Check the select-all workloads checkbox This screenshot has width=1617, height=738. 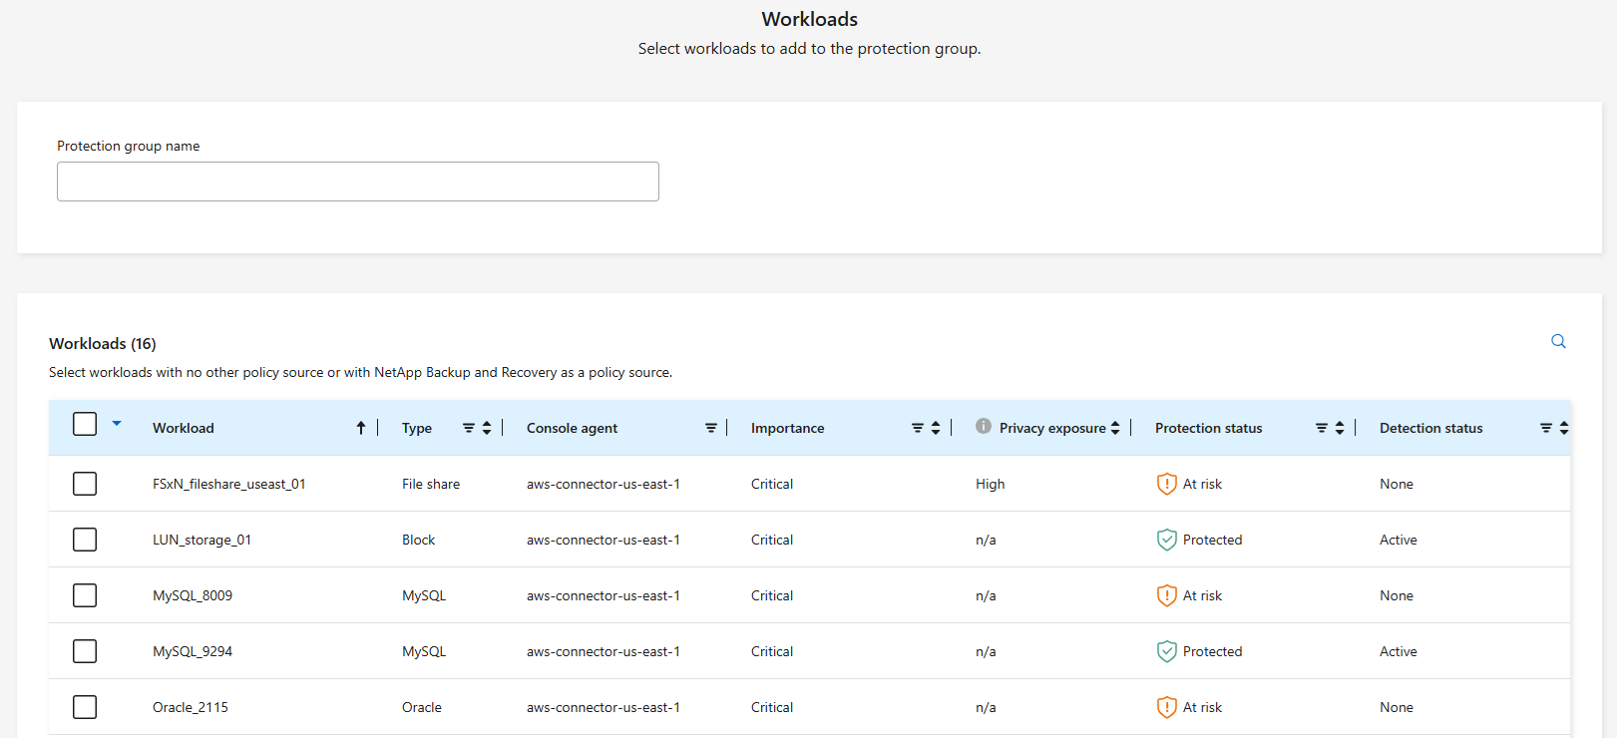[85, 425]
